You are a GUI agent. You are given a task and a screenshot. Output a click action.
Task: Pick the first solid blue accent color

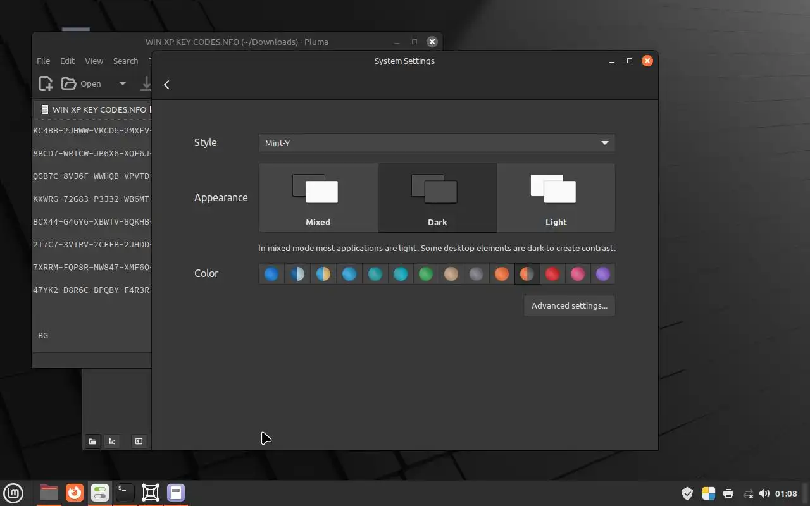(x=271, y=274)
